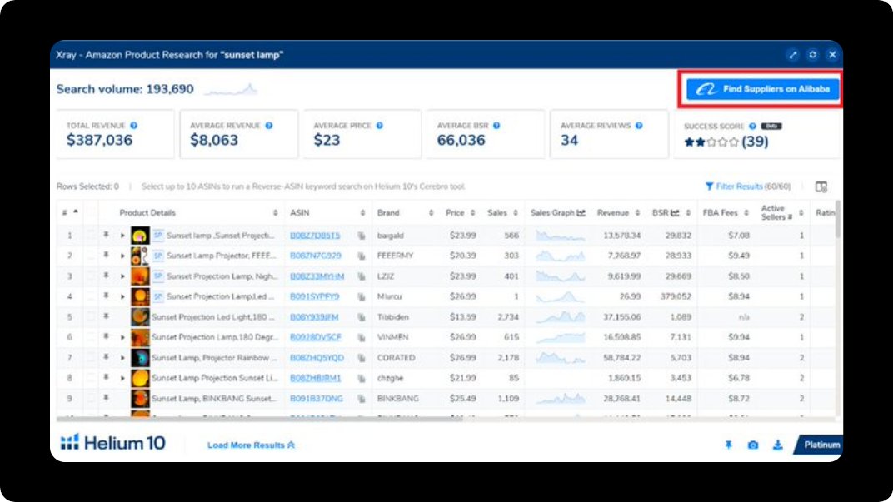Click the BSR column chart icon
The width and height of the screenshot is (893, 502).
pyautogui.click(x=675, y=213)
